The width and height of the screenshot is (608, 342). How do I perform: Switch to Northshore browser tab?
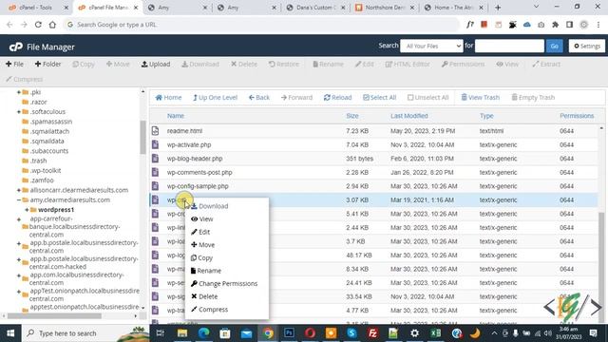tap(384, 8)
